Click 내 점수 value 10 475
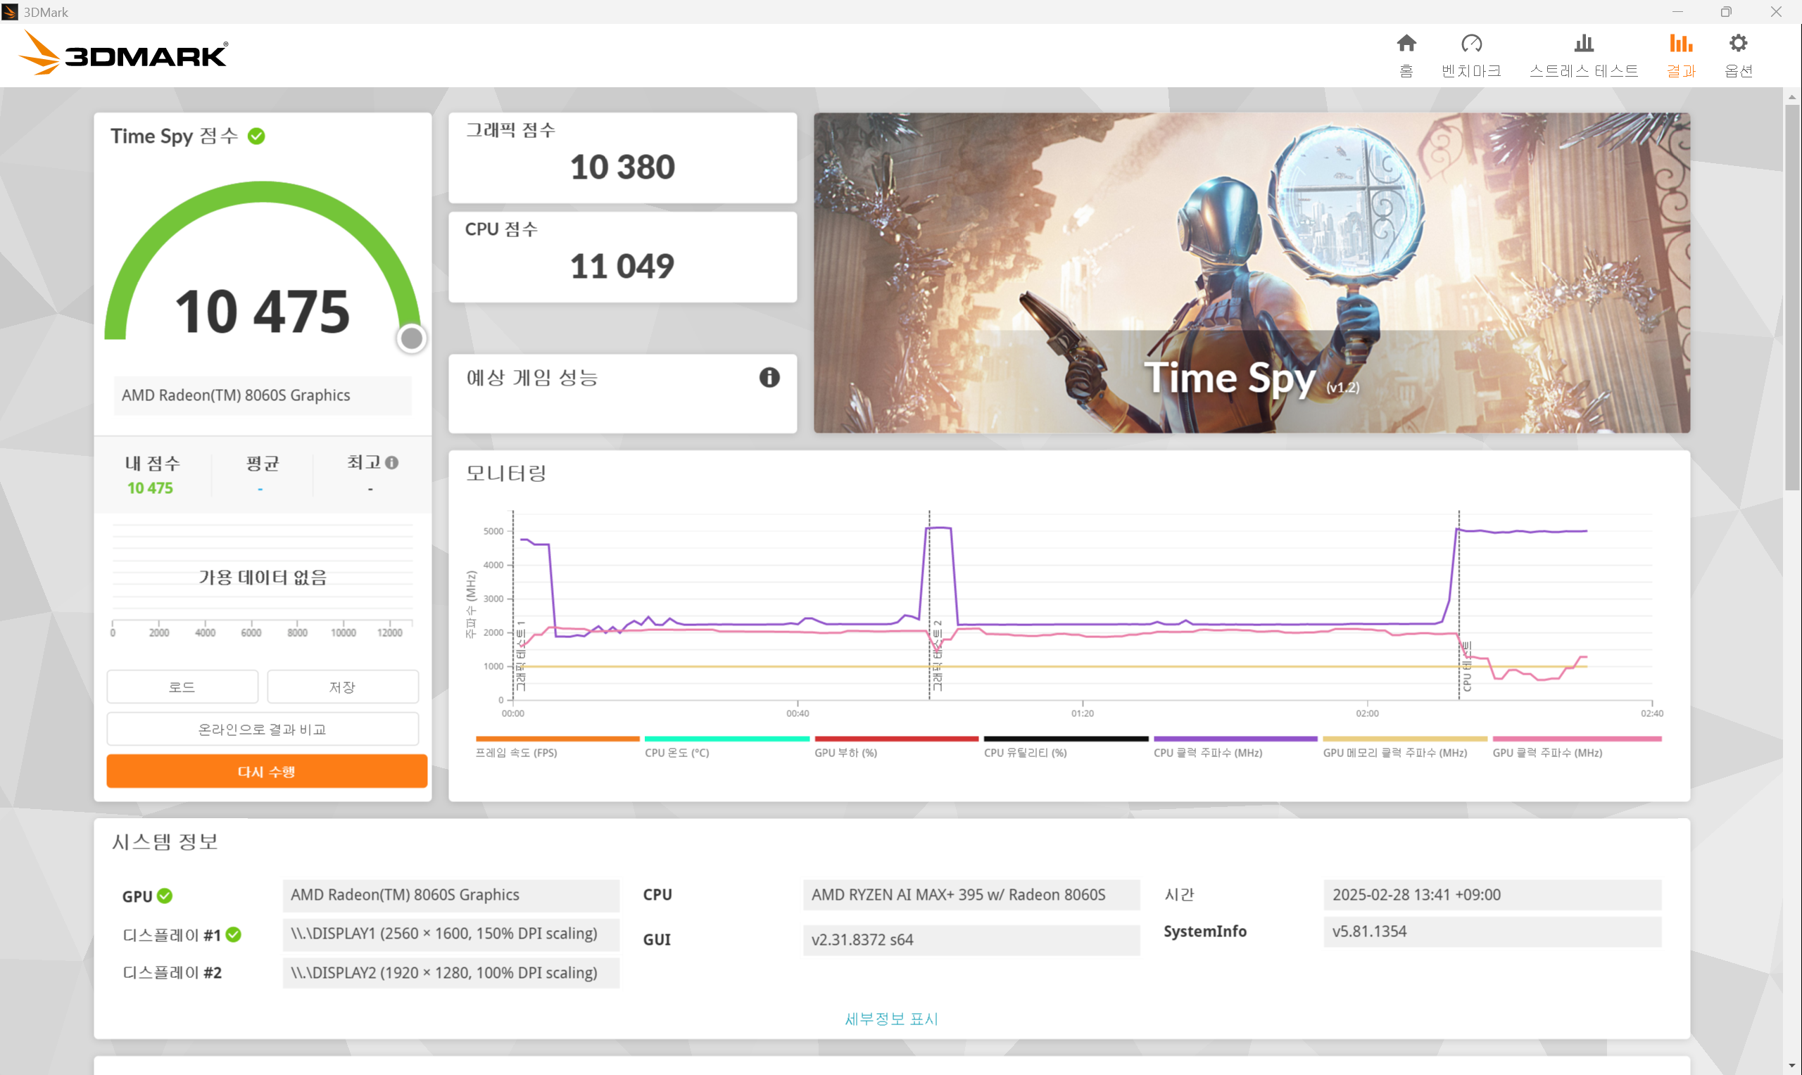1802x1075 pixels. point(150,488)
